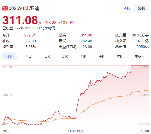Click the stock name 002594 比亚迪
The image size is (151, 134).
tap(24, 8)
